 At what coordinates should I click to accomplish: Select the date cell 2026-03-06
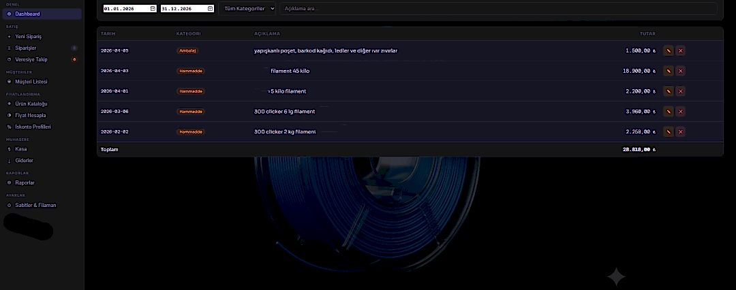point(114,111)
